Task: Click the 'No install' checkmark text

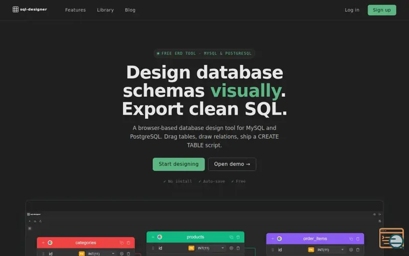Action: click(x=177, y=181)
